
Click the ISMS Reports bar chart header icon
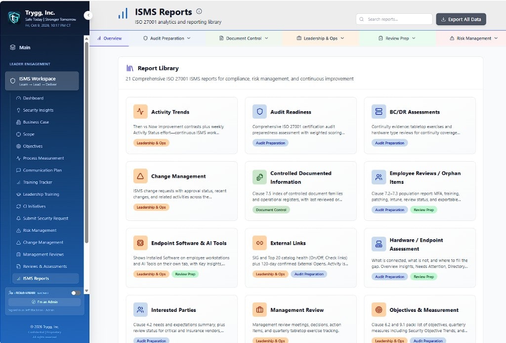(x=123, y=13)
